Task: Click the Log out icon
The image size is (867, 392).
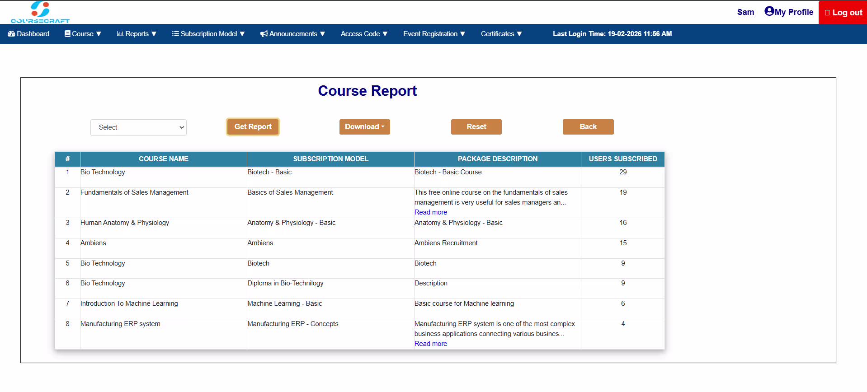Action: (x=827, y=13)
